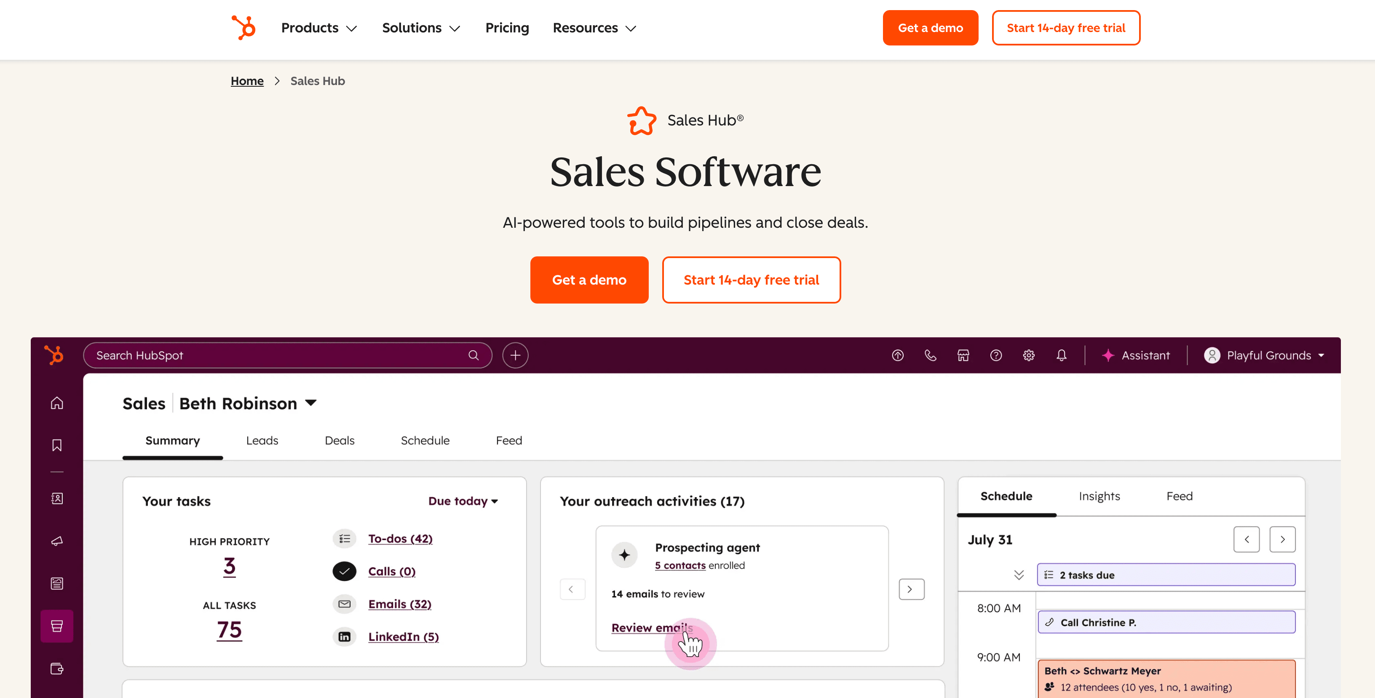The height and width of the screenshot is (698, 1375).
Task: Open the settings gear icon
Action: 1029,355
